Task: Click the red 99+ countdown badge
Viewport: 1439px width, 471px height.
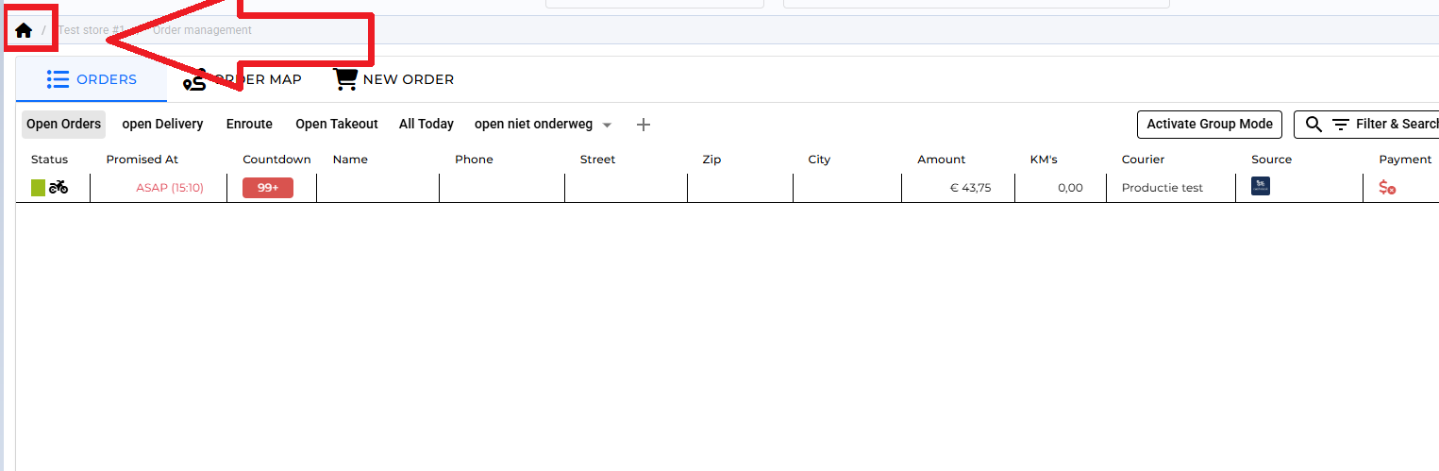Action: 268,188
